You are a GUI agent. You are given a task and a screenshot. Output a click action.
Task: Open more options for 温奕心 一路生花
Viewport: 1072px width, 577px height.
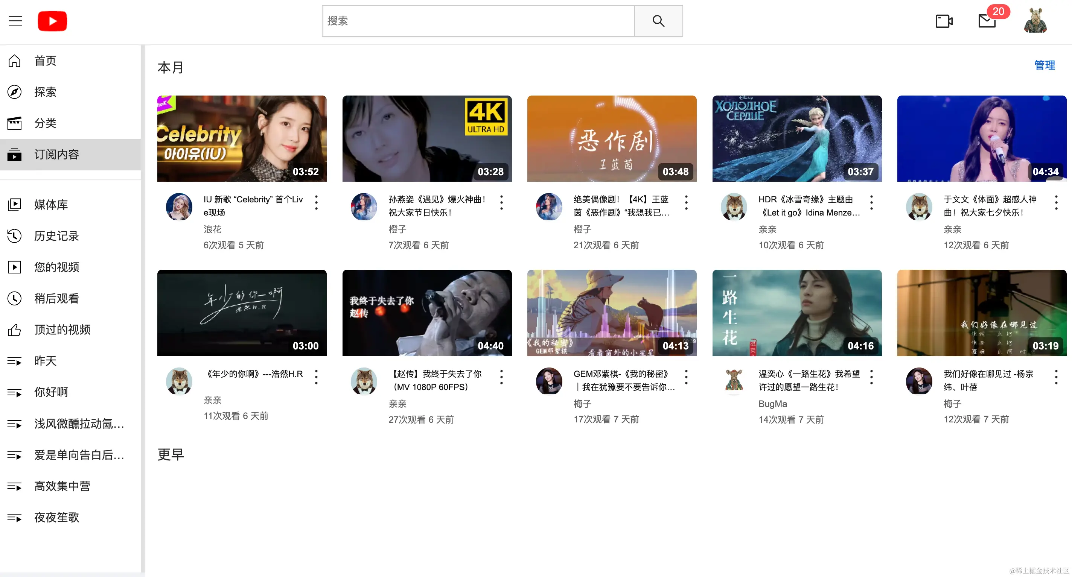coord(871,377)
